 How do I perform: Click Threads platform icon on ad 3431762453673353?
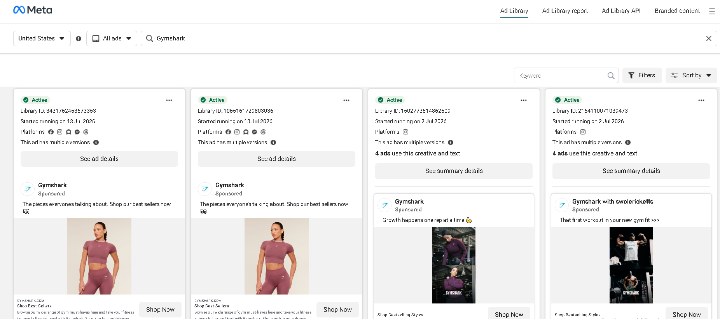coord(86,132)
